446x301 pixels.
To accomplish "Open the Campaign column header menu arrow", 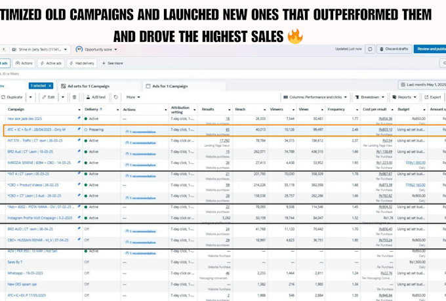I will point(79,110).
